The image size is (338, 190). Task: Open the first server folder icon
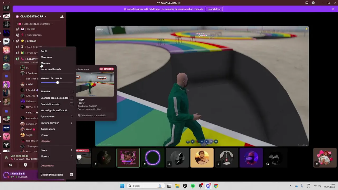(x=6, y=76)
